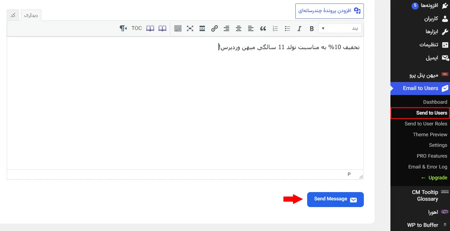Click the green Upgrade link
The width and height of the screenshot is (450, 231).
[x=434, y=178]
